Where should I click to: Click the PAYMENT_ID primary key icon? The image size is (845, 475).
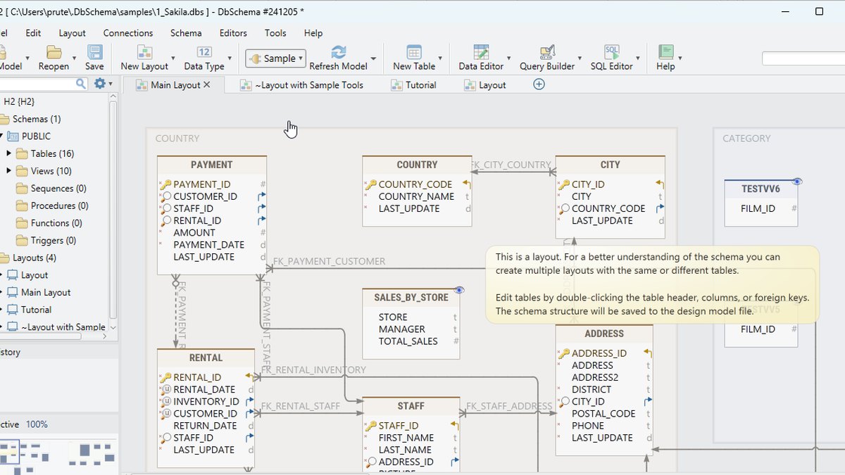click(x=165, y=184)
